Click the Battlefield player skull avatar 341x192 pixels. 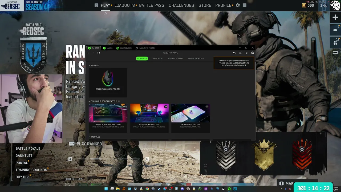pyautogui.click(x=335, y=5)
